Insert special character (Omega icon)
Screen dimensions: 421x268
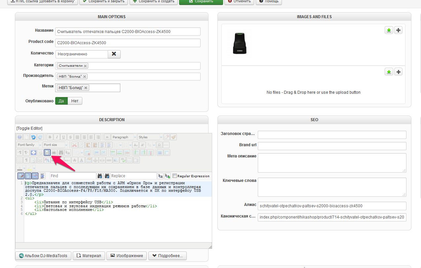[x=159, y=145]
